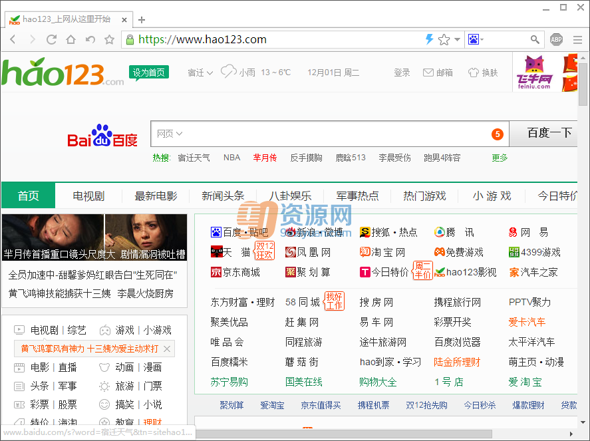This screenshot has width=590, height=441.
Task: Reload the page with the refresh icon
Action: pos(51,39)
